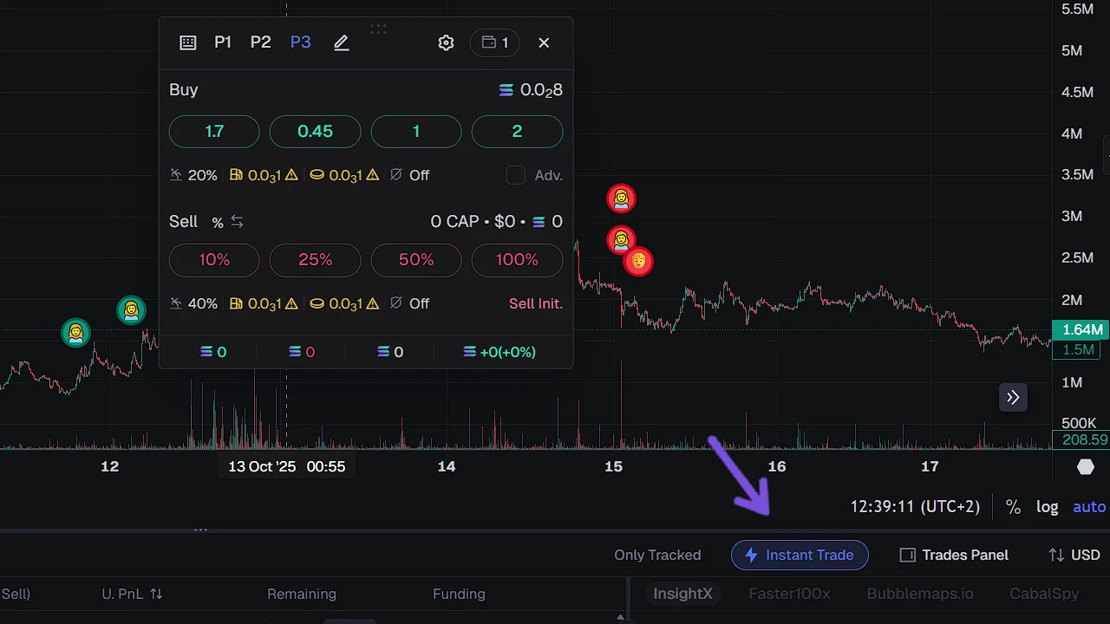Click the slippage icon showing 20%
The height and width of the screenshot is (624, 1110).
[x=177, y=175]
